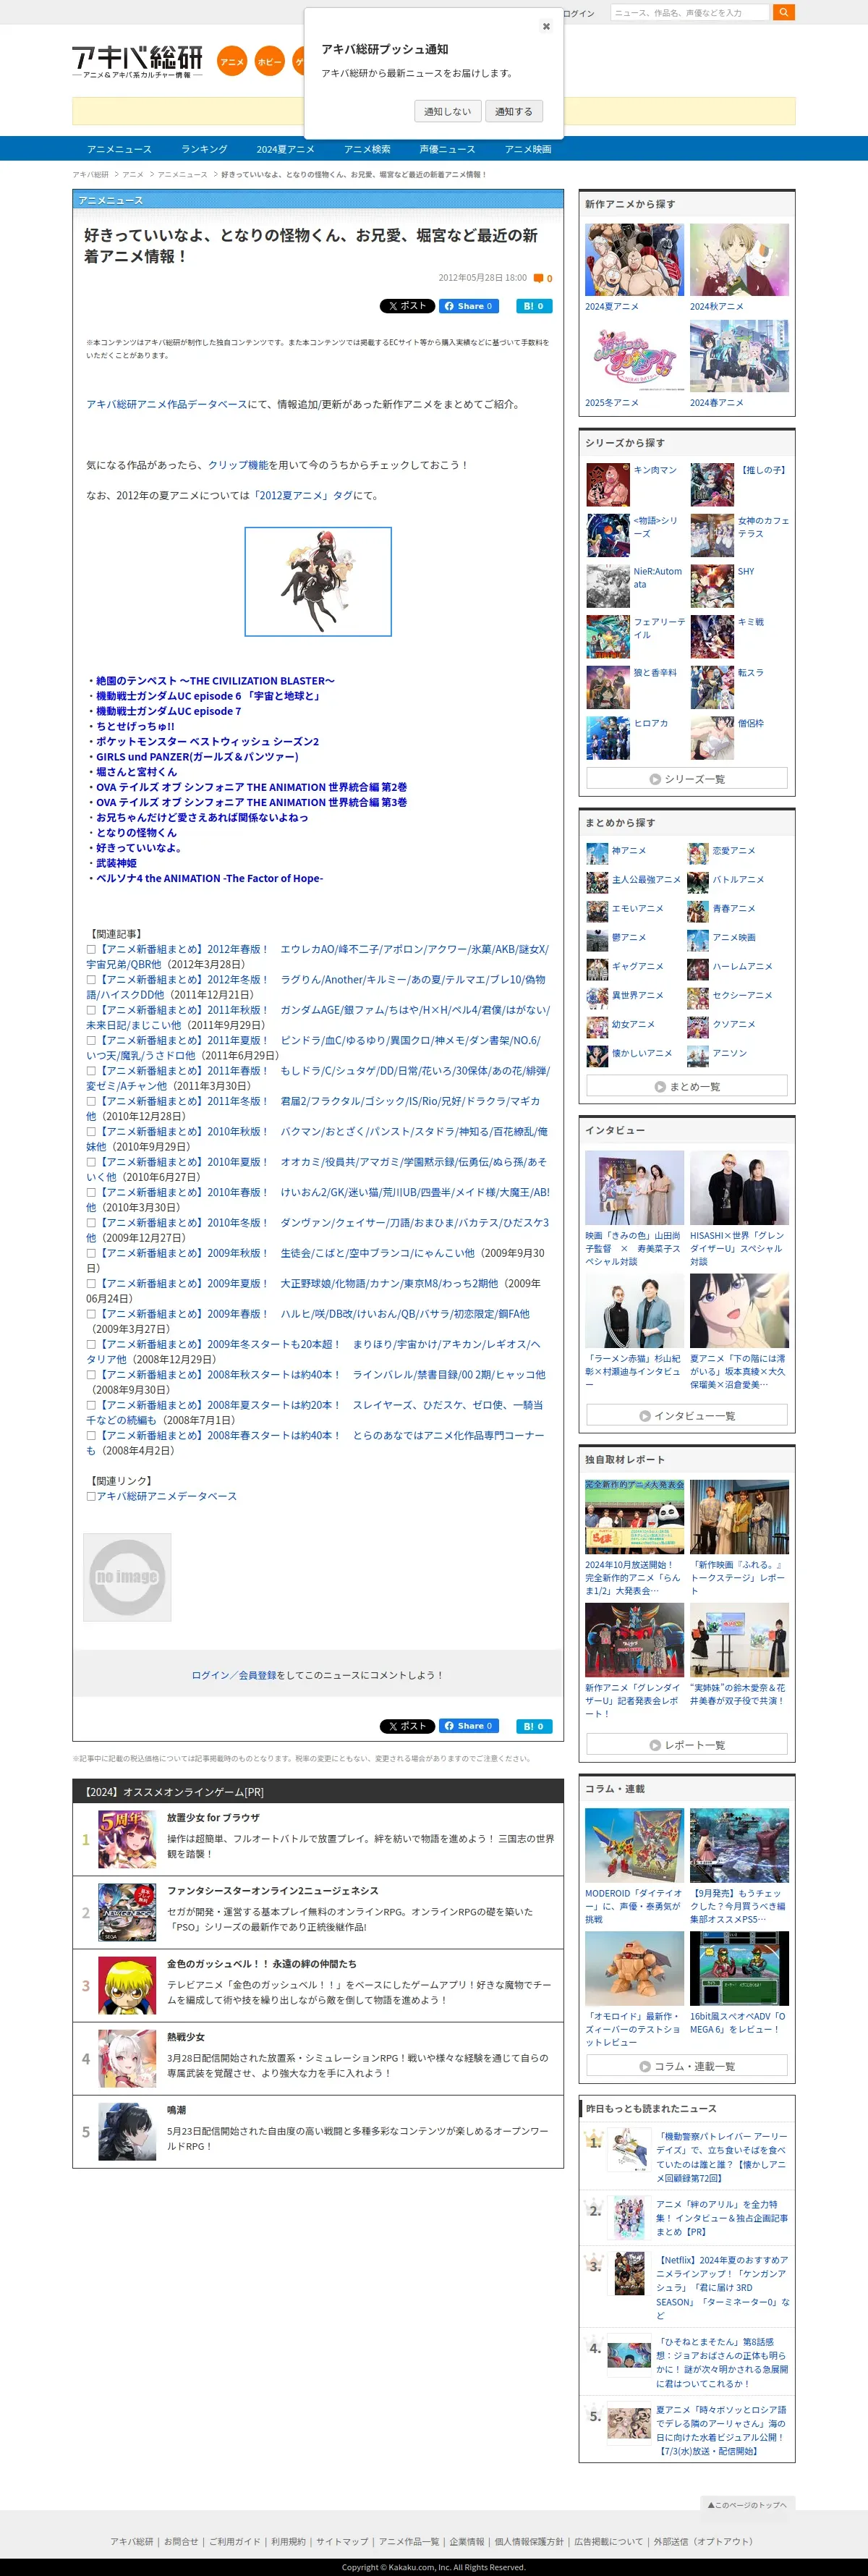Open 転スラ series icon
The height and width of the screenshot is (2576, 868).
(x=712, y=688)
